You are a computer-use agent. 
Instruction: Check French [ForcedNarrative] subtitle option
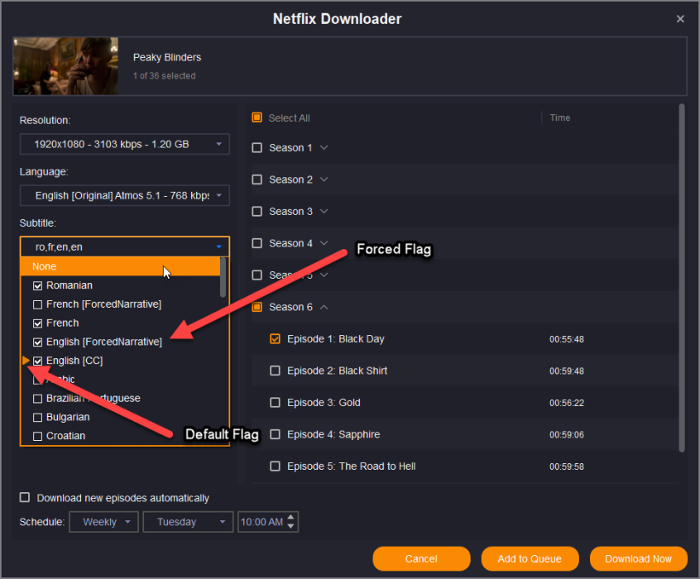pyautogui.click(x=37, y=304)
